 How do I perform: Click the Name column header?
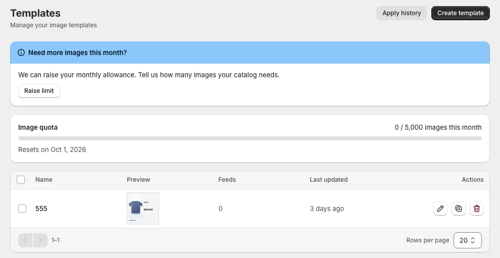pyautogui.click(x=43, y=180)
